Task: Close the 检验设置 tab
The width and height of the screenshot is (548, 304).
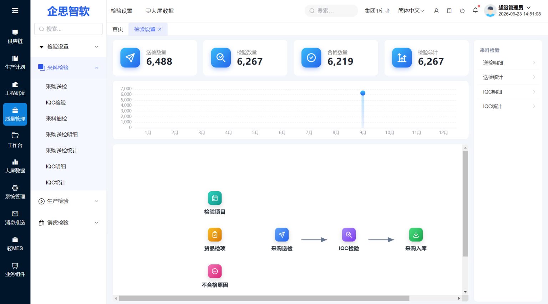Action: (160, 29)
